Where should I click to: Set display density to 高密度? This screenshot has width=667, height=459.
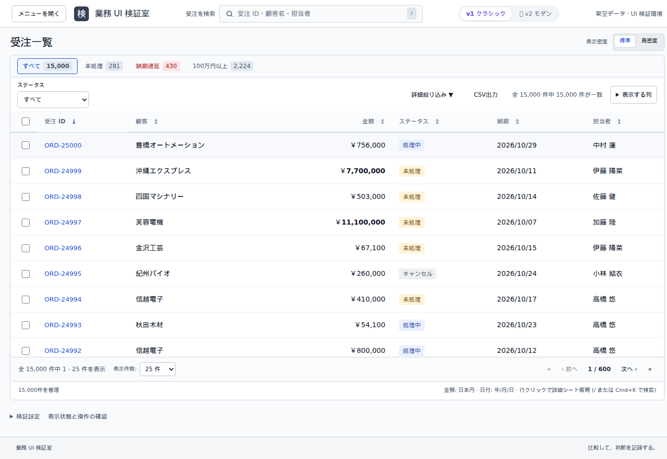[649, 41]
